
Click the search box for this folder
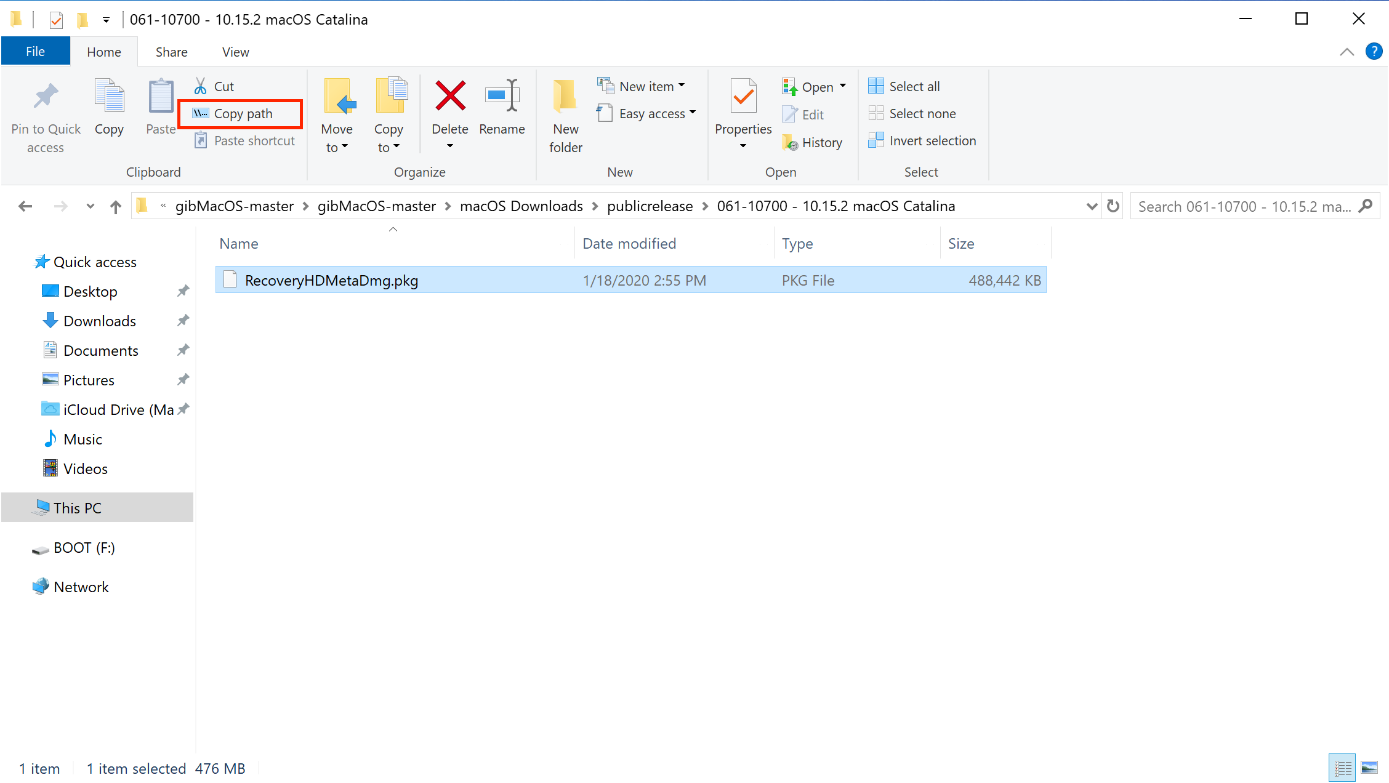coord(1244,206)
